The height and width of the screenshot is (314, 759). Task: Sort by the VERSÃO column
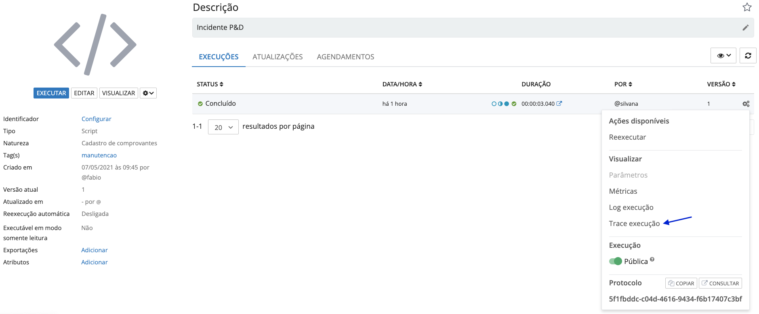pyautogui.click(x=721, y=84)
